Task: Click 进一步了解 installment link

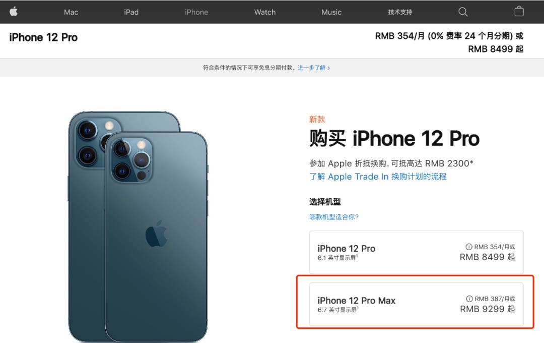Action: [312, 68]
